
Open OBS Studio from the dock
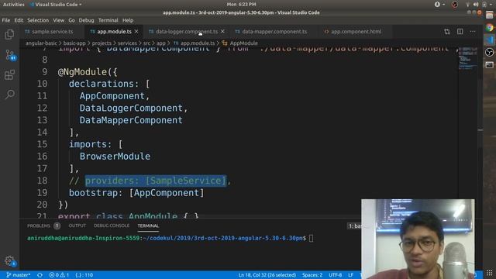[490, 52]
